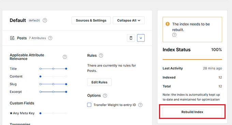Click help icon under index rebuild notice
This screenshot has height=125, width=232.
[174, 35]
